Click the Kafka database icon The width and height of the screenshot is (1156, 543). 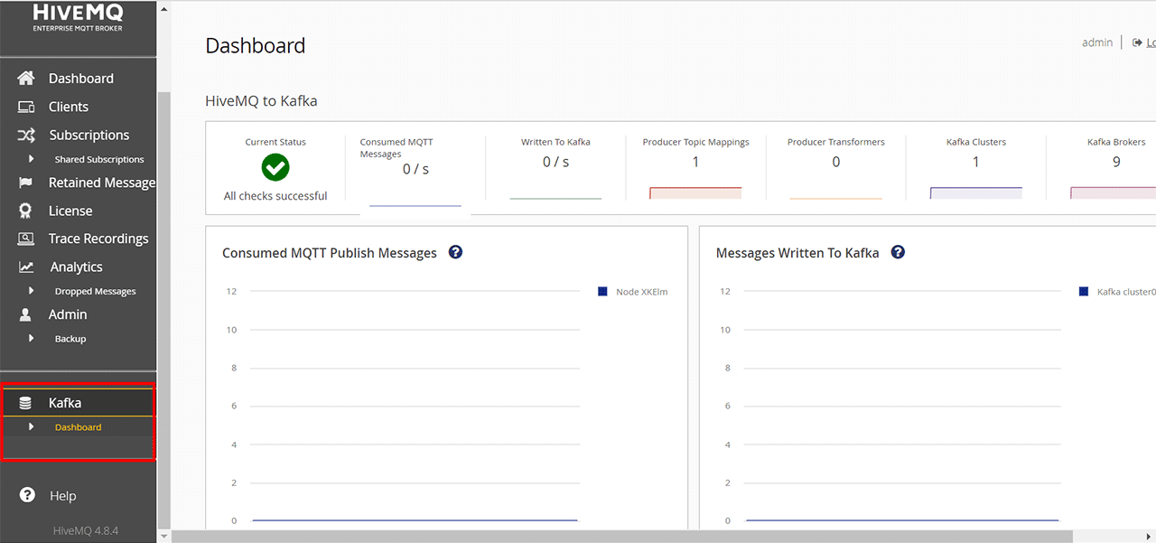[x=25, y=403]
